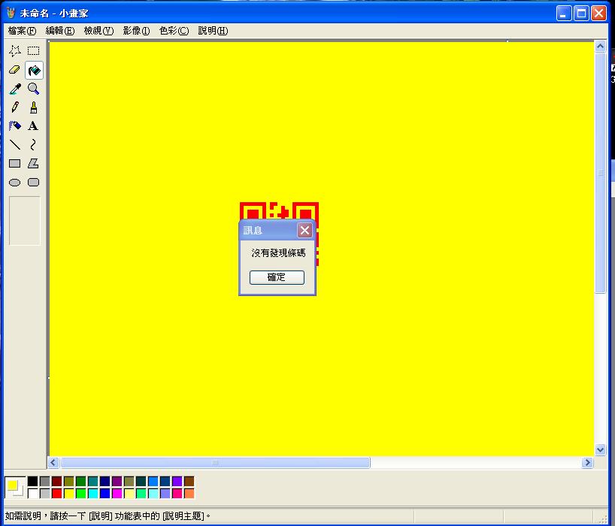This screenshot has height=526, width=615.
Task: Click the vertical scrollbar thumb
Action: coord(600,174)
